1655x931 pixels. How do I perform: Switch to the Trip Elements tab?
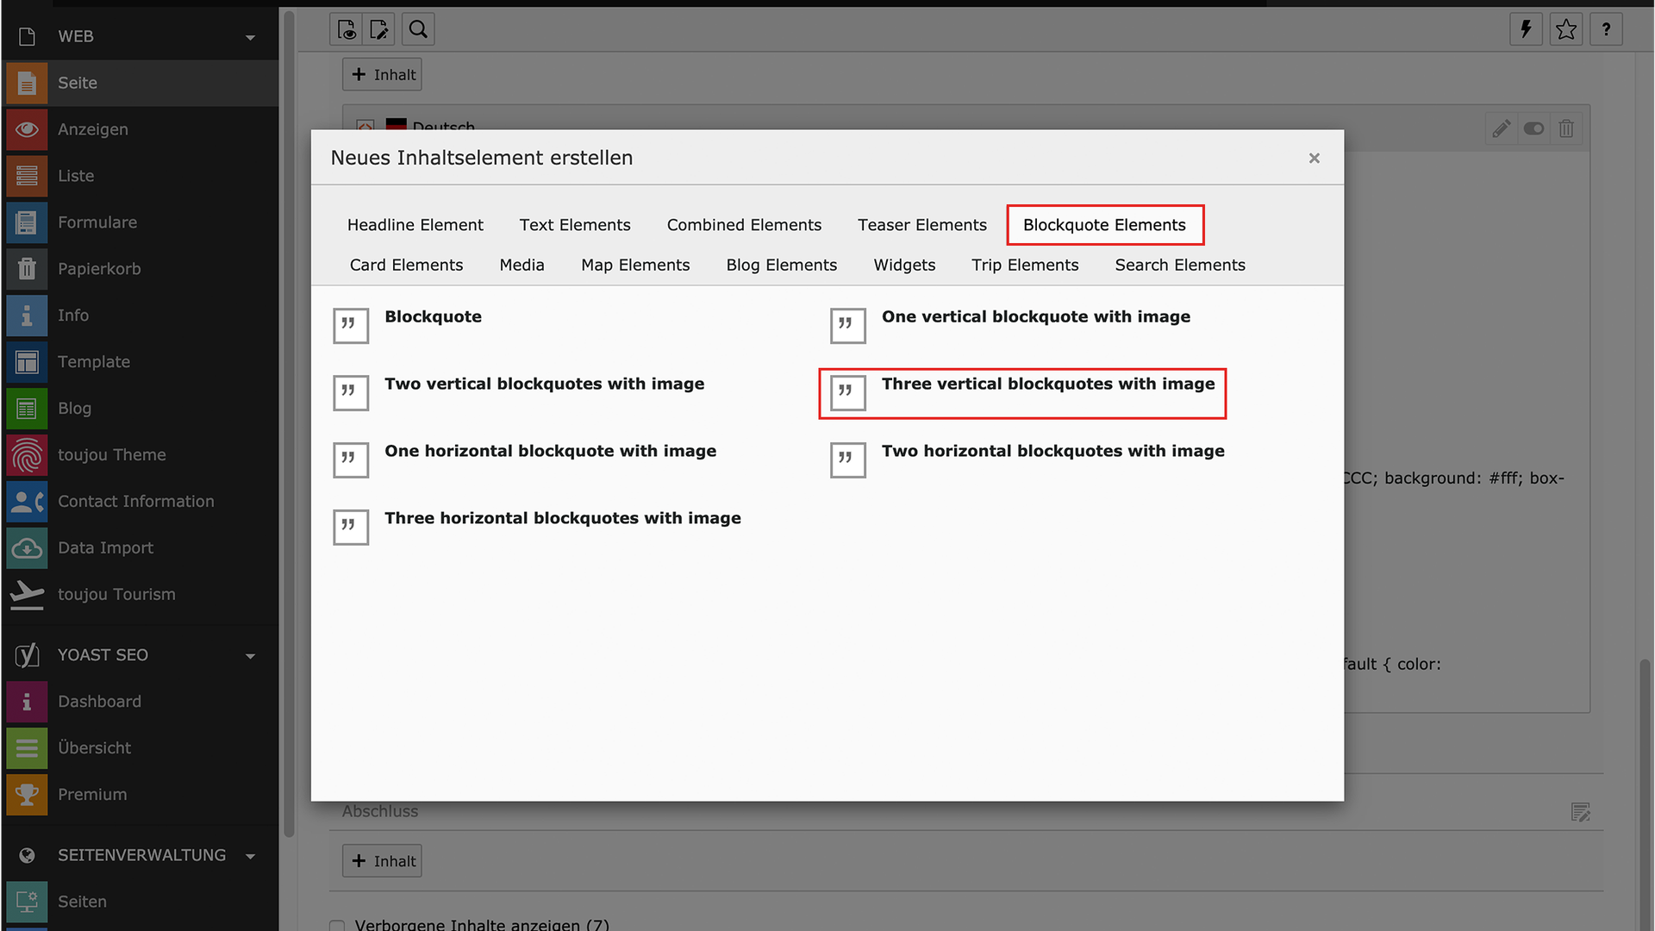[x=1025, y=266]
